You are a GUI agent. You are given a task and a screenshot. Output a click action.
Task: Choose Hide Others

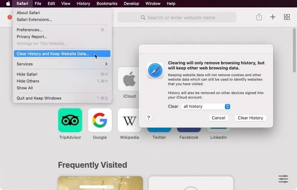tap(62, 81)
